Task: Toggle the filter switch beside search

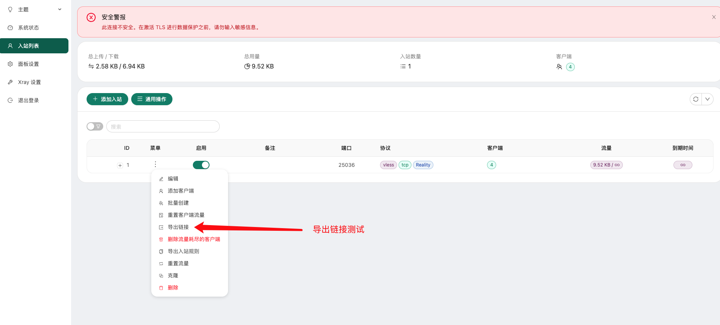Action: (x=95, y=126)
